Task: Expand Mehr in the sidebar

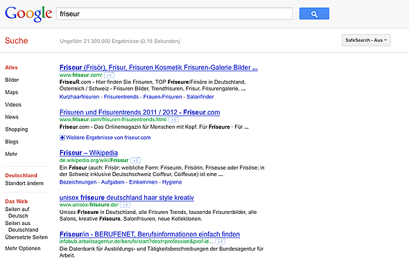Action: point(11,154)
